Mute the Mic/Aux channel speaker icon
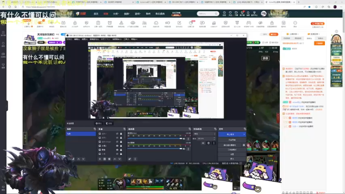The image size is (345, 194). (184, 139)
